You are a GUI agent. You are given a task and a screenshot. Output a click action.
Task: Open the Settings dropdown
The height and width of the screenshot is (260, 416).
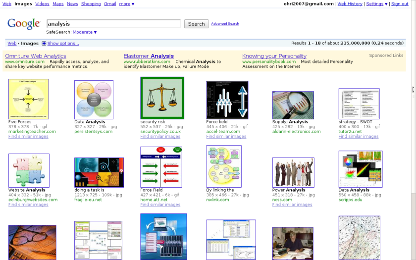(376, 4)
